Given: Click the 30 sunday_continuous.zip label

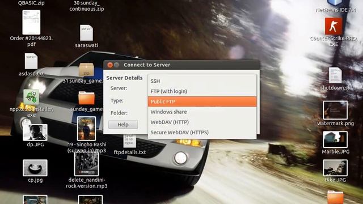Looking at the screenshot, I should pyautogui.click(x=87, y=6).
